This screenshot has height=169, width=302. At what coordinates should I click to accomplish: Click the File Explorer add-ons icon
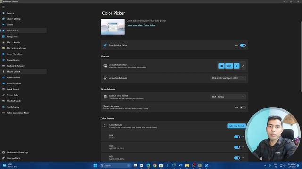click(x=3, y=48)
